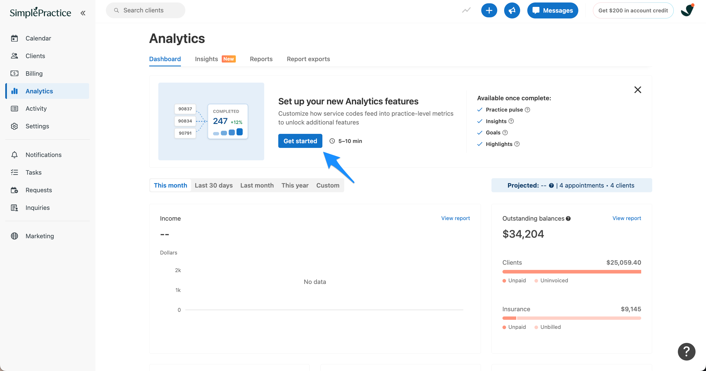The width and height of the screenshot is (706, 371).
Task: Open Marketing in sidebar
Action: pos(47,236)
